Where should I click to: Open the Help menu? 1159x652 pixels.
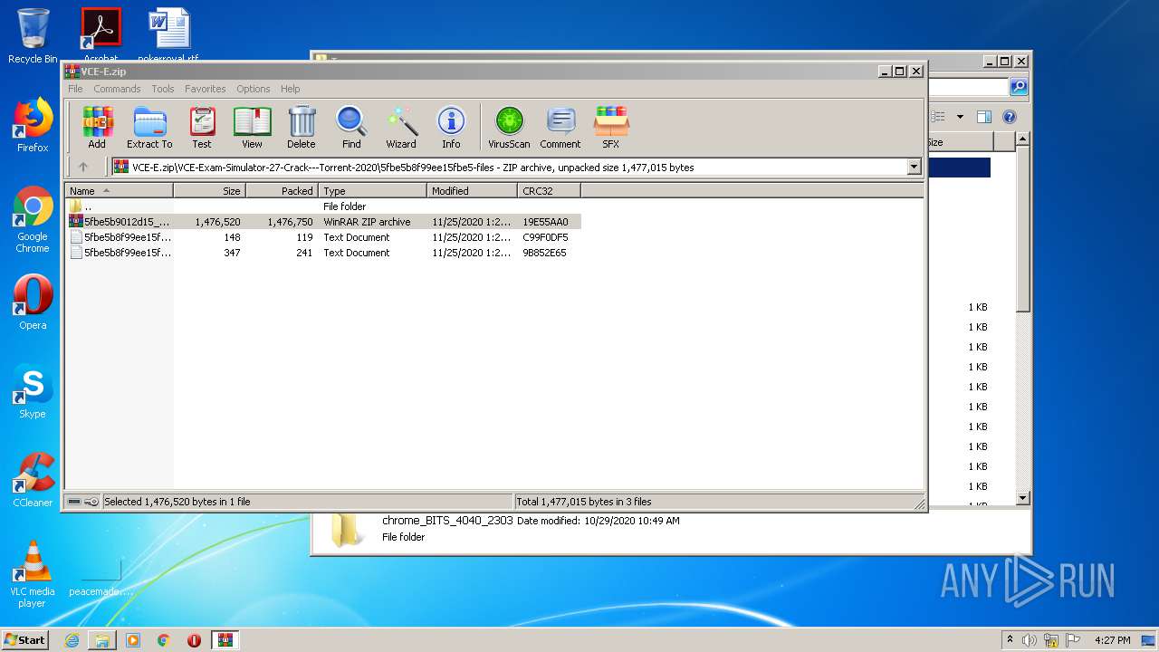coord(290,89)
